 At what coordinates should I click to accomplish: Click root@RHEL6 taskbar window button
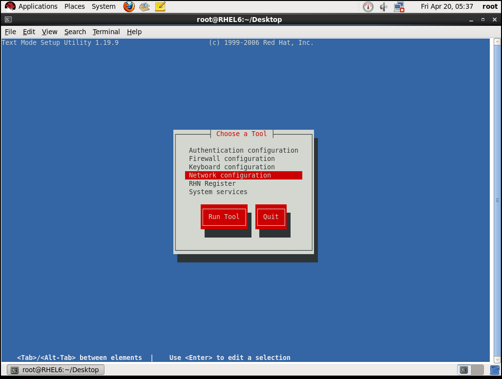(x=56, y=370)
